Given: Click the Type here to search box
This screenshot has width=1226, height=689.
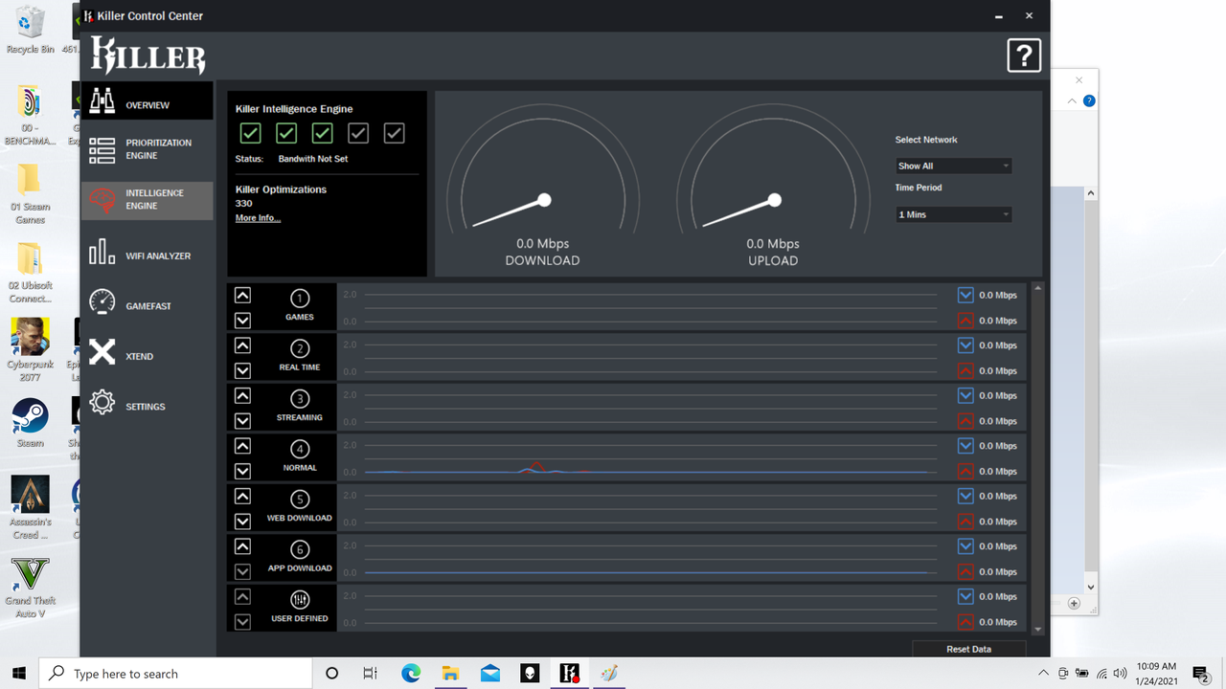Looking at the screenshot, I should point(175,674).
